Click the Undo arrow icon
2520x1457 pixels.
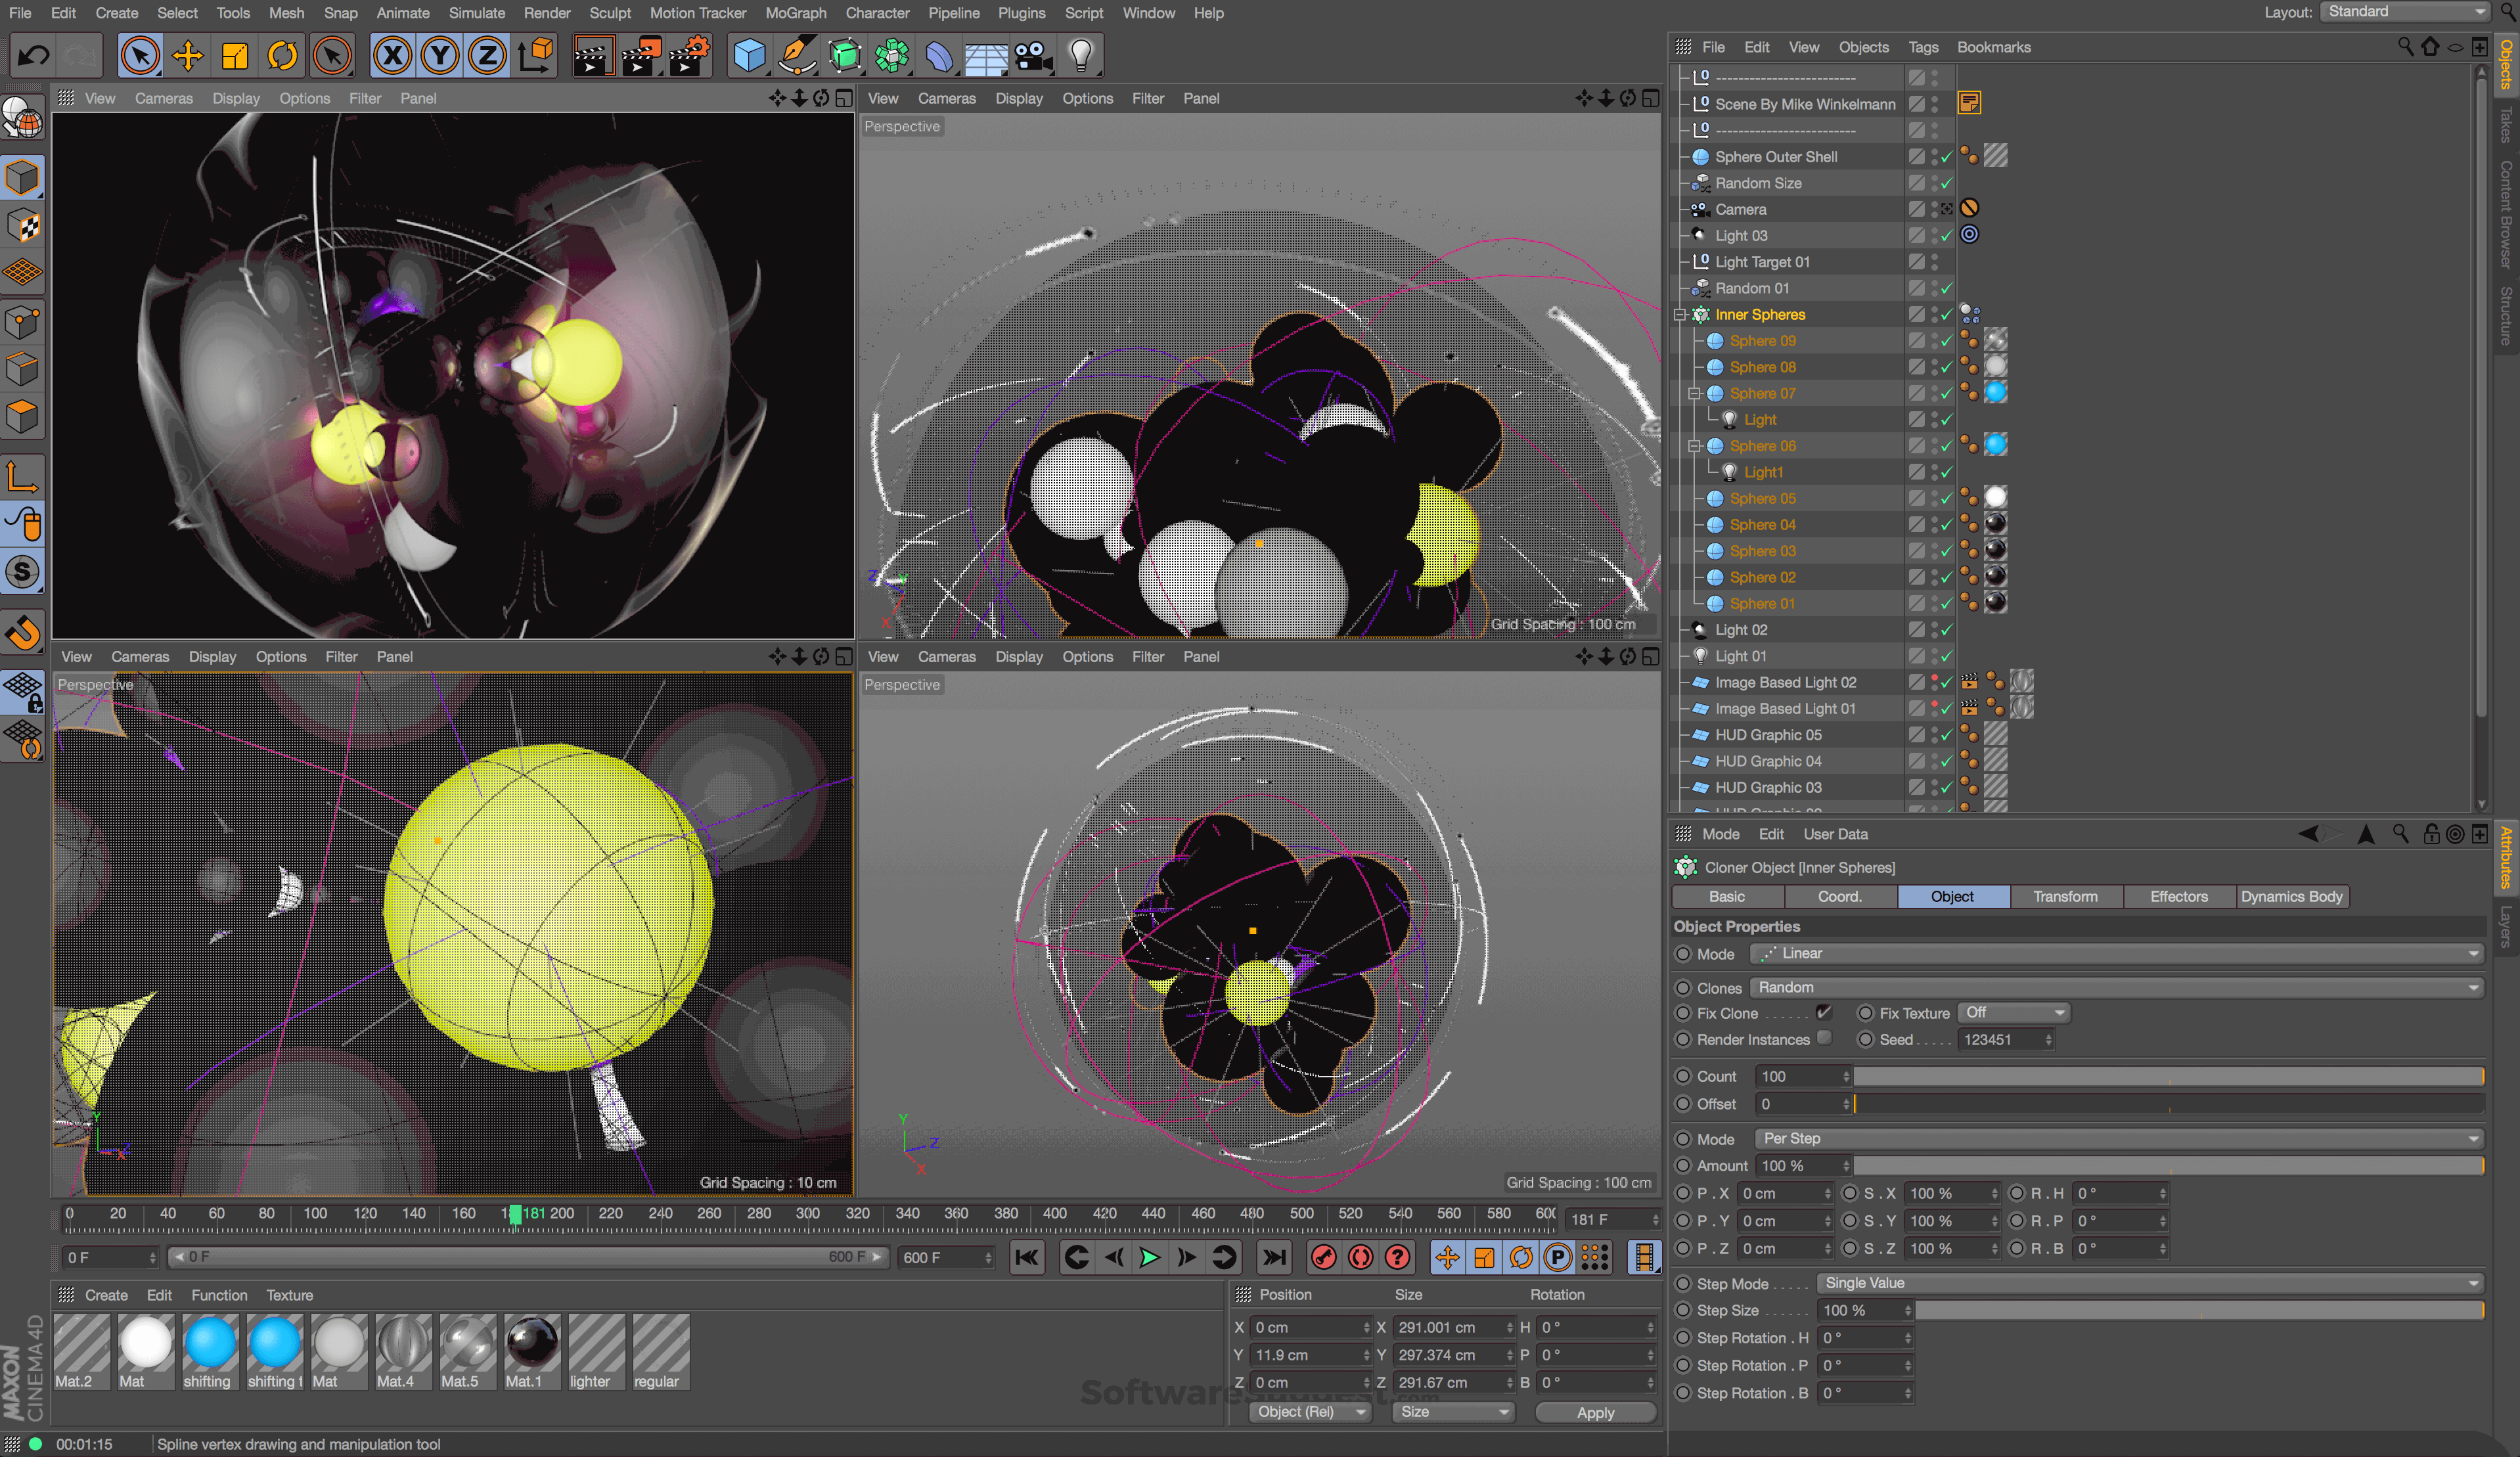pos(33,55)
